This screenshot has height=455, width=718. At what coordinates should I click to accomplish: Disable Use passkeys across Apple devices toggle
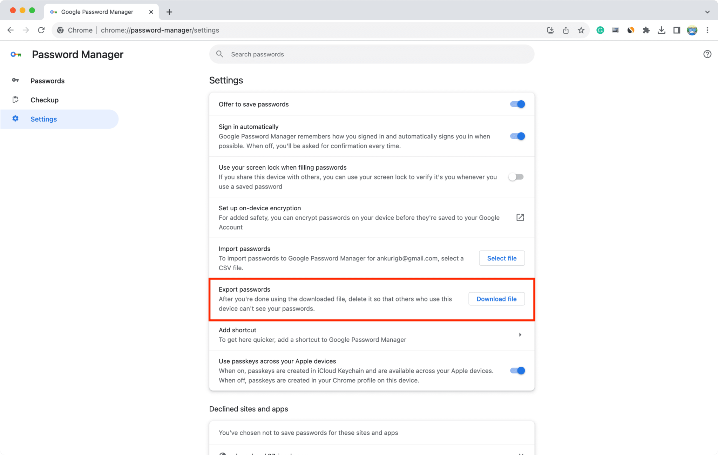tap(517, 371)
